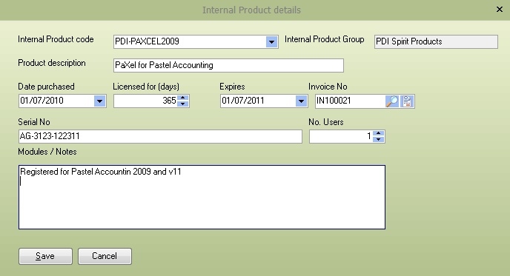This screenshot has width=510, height=276.
Task: Increase No. Users value
Action: 378,133
